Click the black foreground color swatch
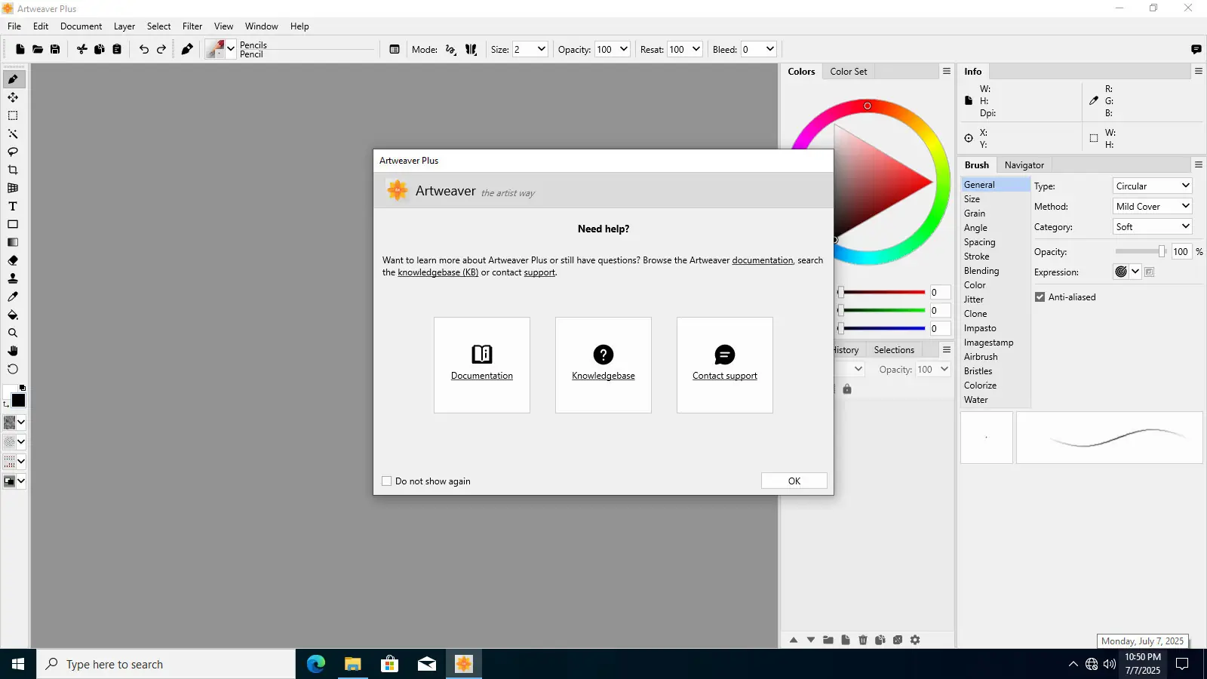This screenshot has height=679, width=1207. (x=19, y=401)
